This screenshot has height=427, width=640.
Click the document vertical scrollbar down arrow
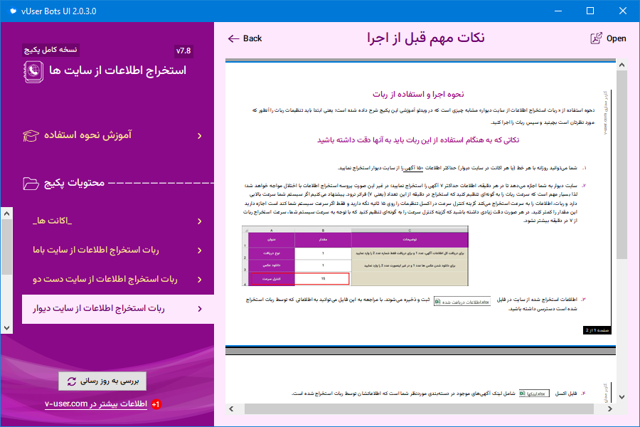tap(622, 397)
